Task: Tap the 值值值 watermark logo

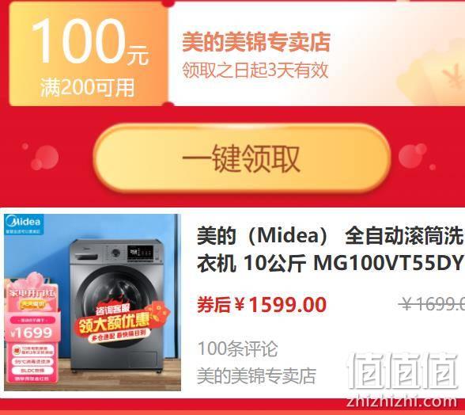Action: click(x=403, y=370)
